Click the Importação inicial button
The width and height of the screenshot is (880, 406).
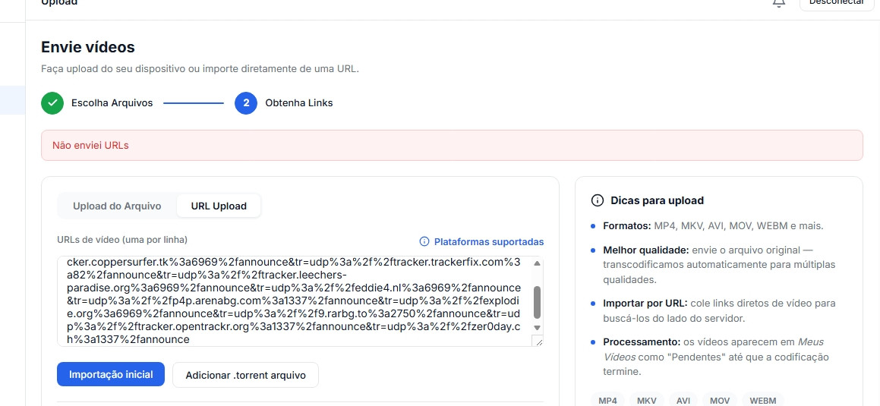click(111, 374)
